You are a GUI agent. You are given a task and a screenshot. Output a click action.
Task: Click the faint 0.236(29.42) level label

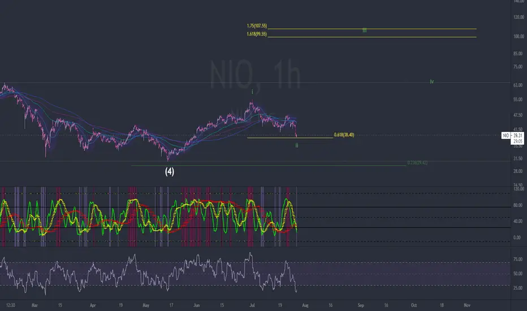(417, 163)
